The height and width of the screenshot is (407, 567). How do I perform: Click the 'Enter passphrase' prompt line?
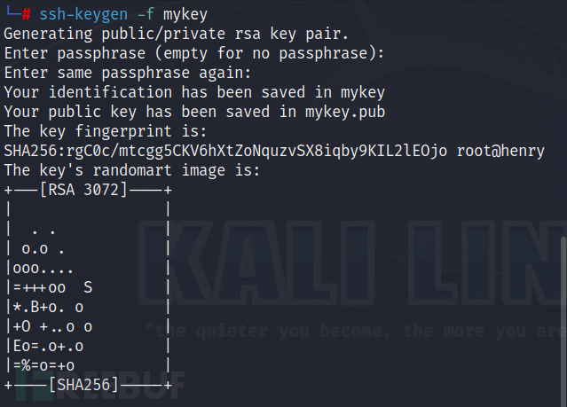pyautogui.click(x=194, y=53)
